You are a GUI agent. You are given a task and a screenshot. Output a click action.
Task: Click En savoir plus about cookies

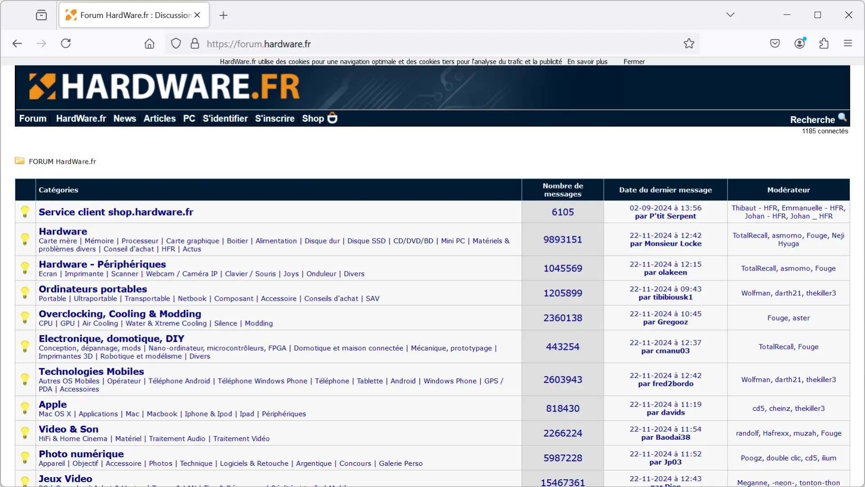(587, 62)
